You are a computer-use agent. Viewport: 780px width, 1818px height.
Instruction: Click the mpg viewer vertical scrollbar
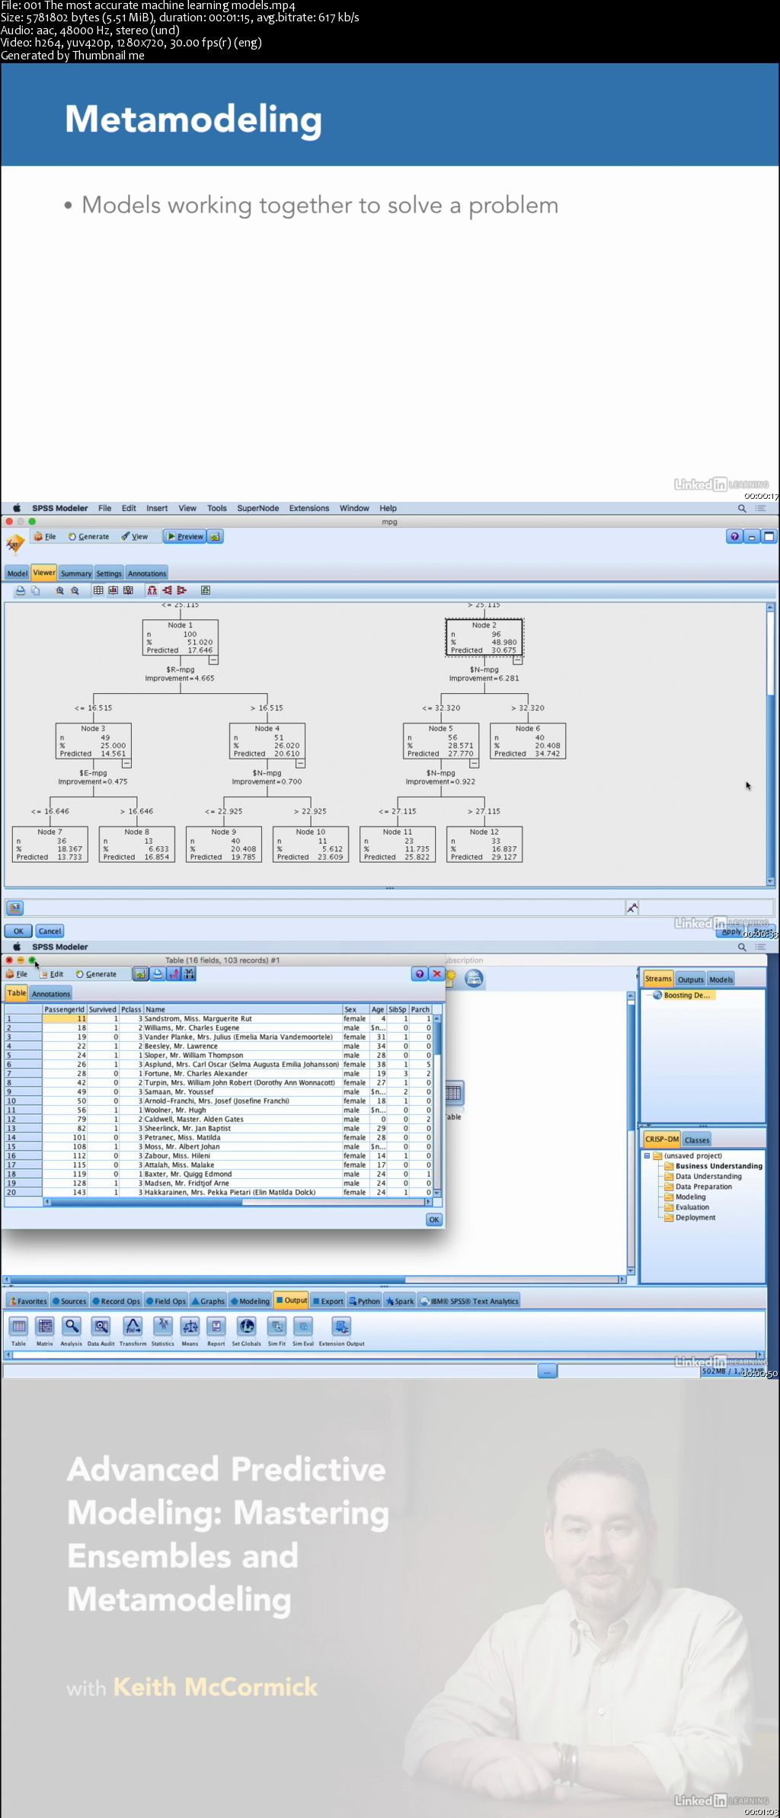click(770, 744)
